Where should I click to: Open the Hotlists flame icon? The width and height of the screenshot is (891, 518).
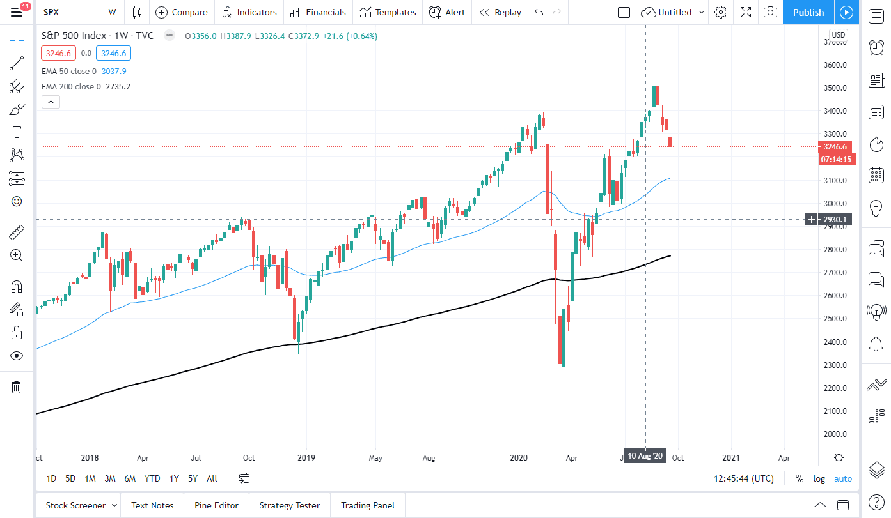876,144
